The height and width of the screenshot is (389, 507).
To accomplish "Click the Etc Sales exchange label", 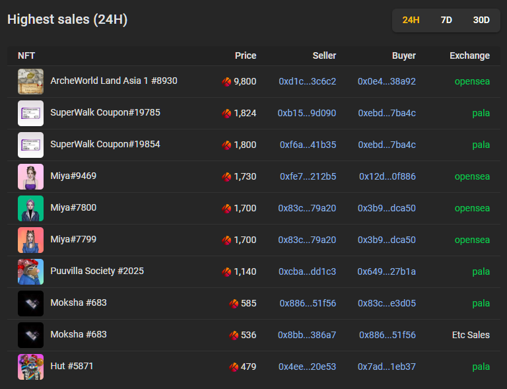I will [x=471, y=335].
